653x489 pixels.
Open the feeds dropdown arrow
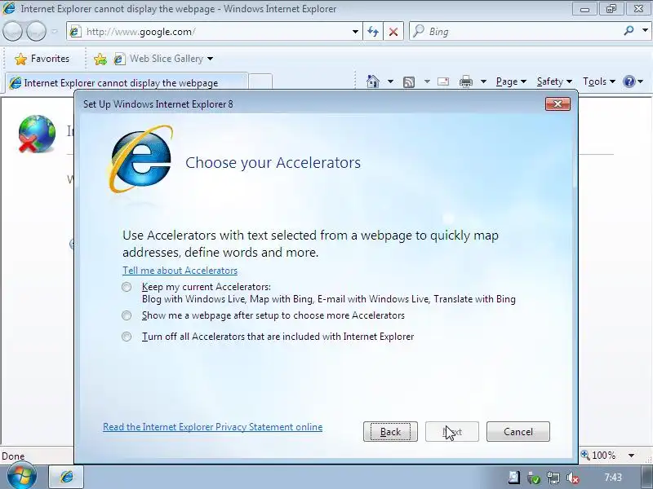point(427,81)
